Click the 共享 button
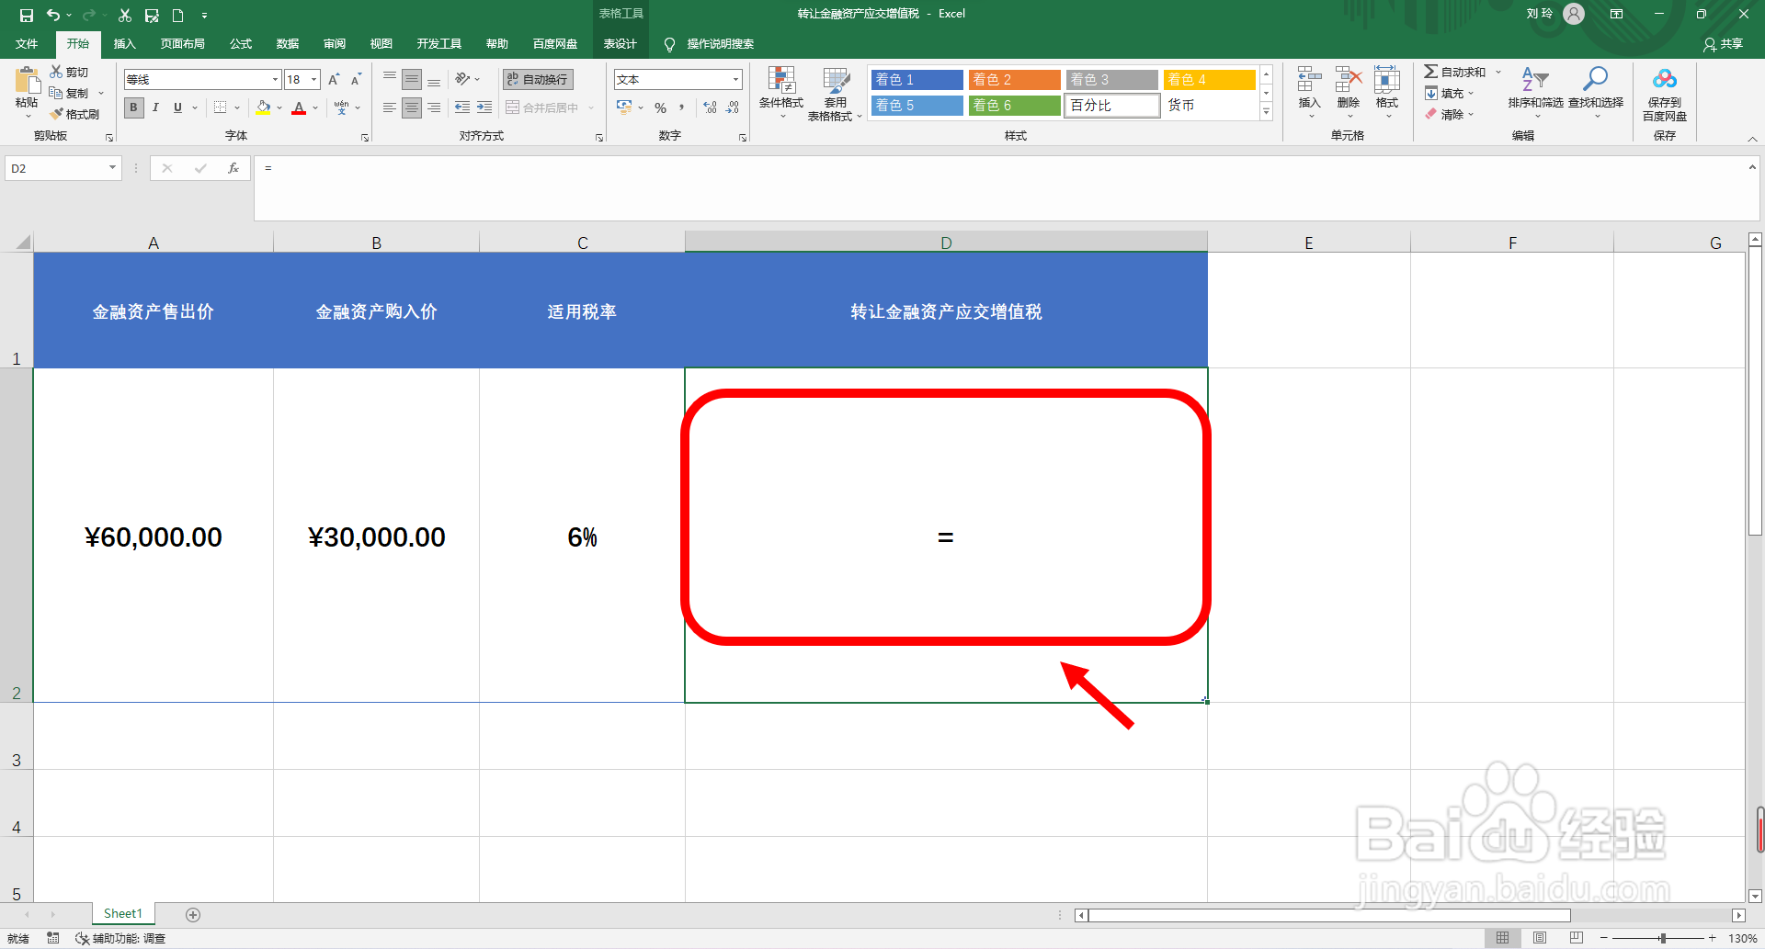 point(1722,43)
